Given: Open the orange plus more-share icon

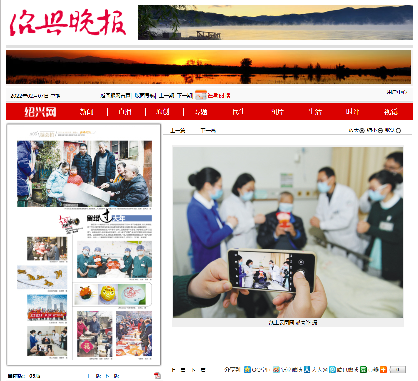Looking at the screenshot, I should 383,370.
